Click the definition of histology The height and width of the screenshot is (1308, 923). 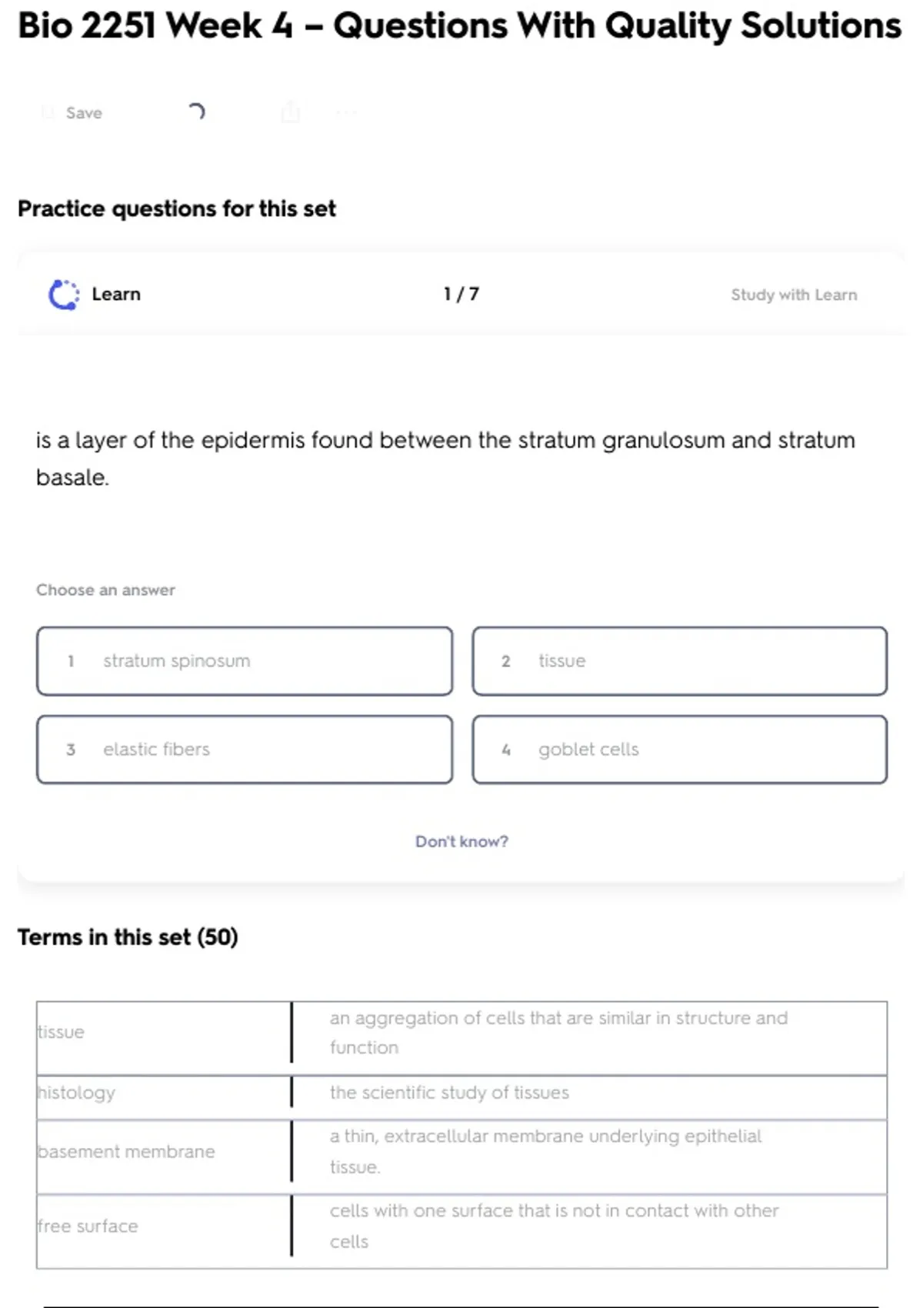[449, 1093]
